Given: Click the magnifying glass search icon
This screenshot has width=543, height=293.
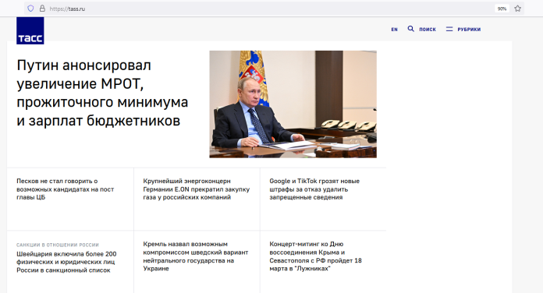Looking at the screenshot, I should click(410, 29).
